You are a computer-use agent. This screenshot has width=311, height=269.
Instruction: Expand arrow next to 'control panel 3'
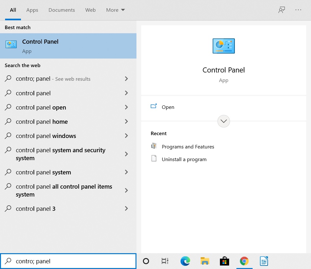126,209
